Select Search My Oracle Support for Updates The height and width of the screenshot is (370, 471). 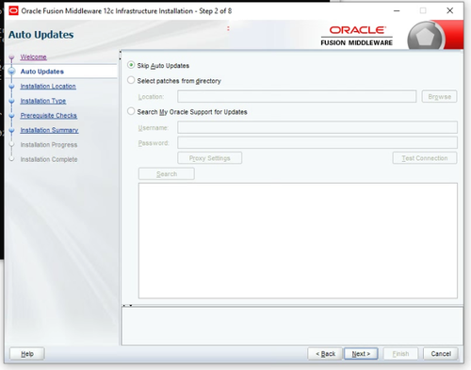click(131, 111)
